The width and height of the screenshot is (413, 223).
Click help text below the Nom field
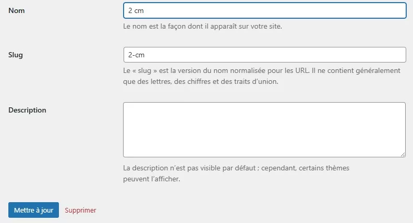202,26
